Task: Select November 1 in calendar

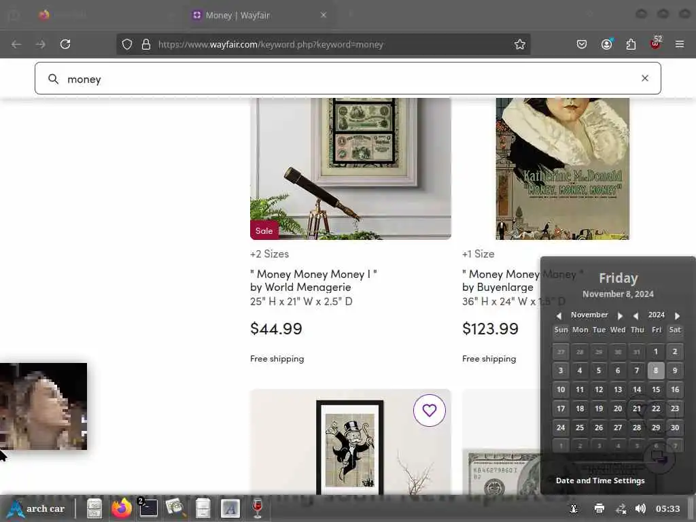Action: coord(656,351)
